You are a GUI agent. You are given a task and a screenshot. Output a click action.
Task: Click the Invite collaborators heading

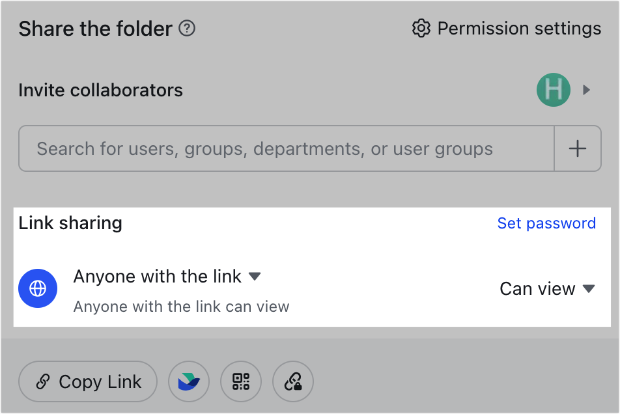tap(101, 90)
